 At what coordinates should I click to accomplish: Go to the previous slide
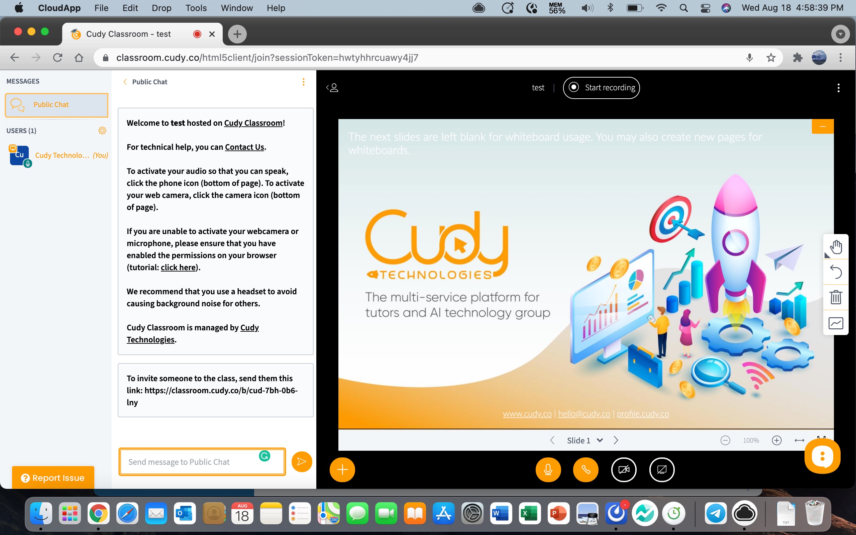pos(552,440)
